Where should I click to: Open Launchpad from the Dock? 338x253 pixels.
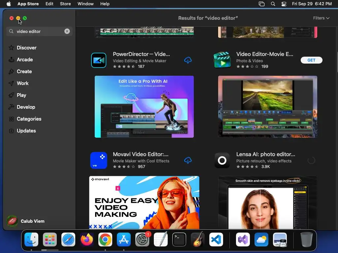[x=50, y=239]
